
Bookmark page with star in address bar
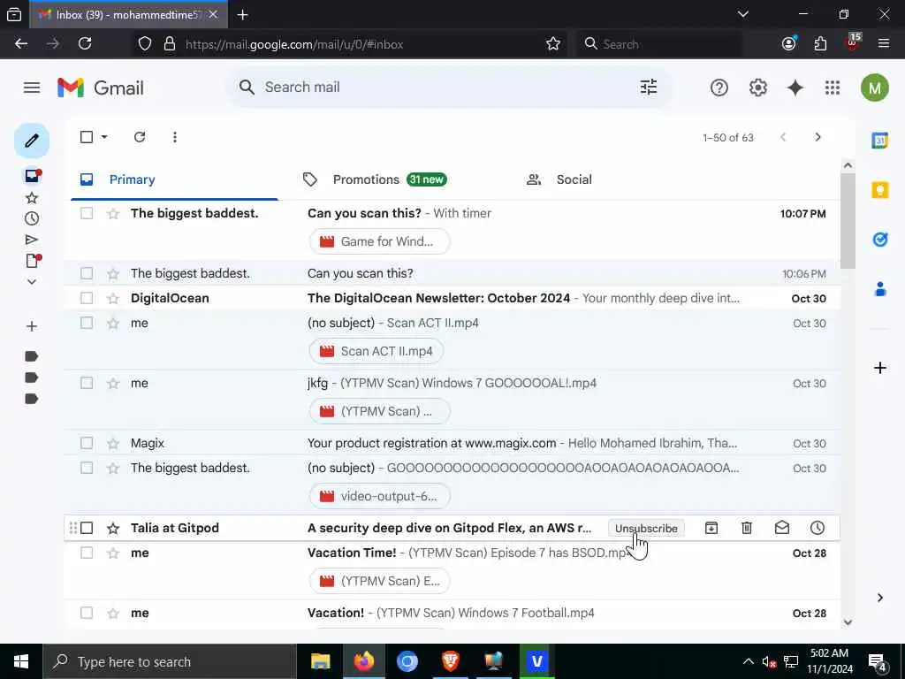[x=553, y=44]
